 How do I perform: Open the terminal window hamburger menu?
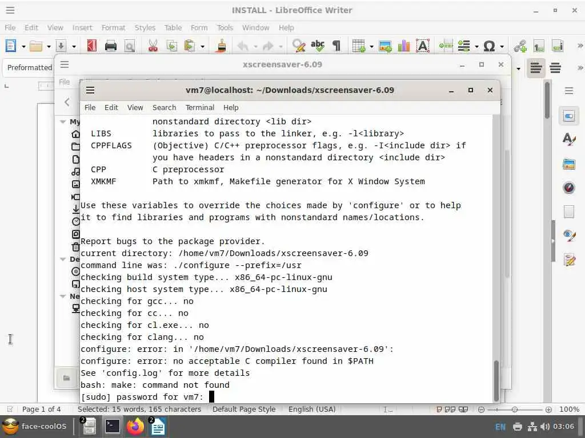tap(90, 90)
